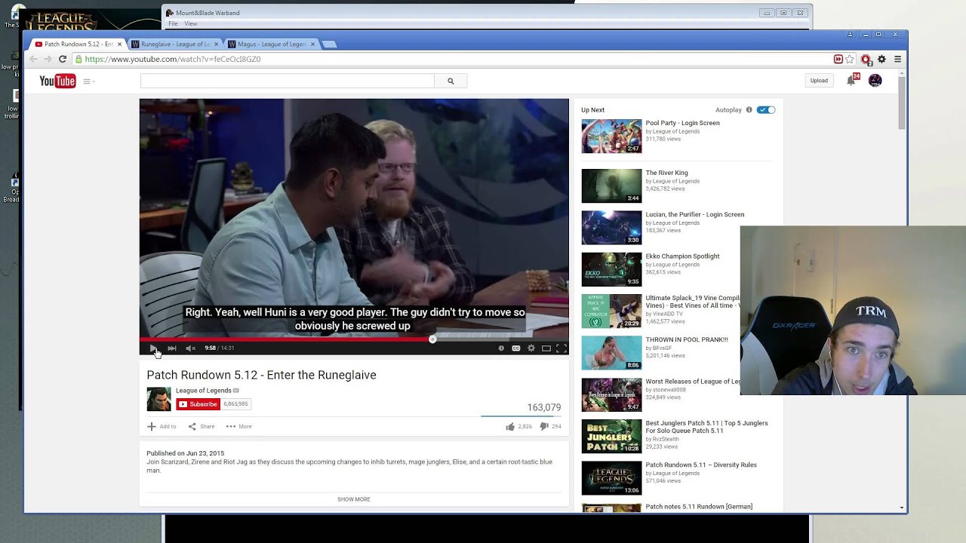Reload the current page
The height and width of the screenshot is (543, 966).
(x=63, y=59)
